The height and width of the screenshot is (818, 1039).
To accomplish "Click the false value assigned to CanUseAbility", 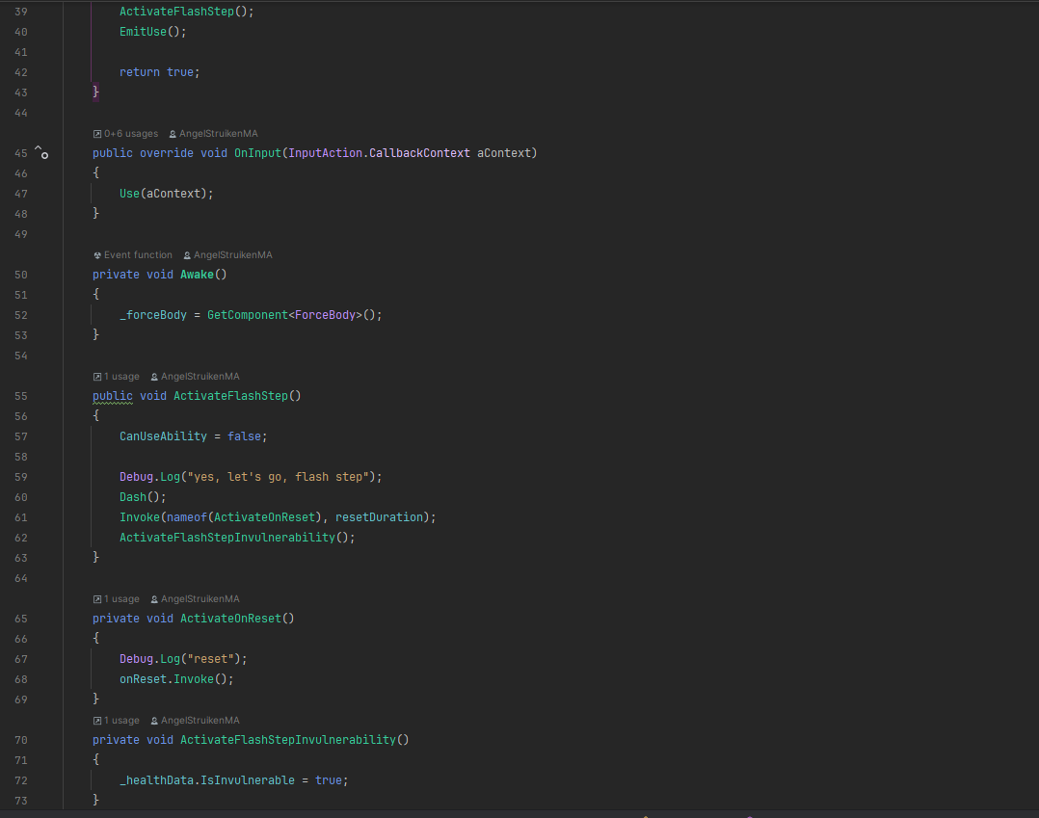I will click(x=244, y=436).
